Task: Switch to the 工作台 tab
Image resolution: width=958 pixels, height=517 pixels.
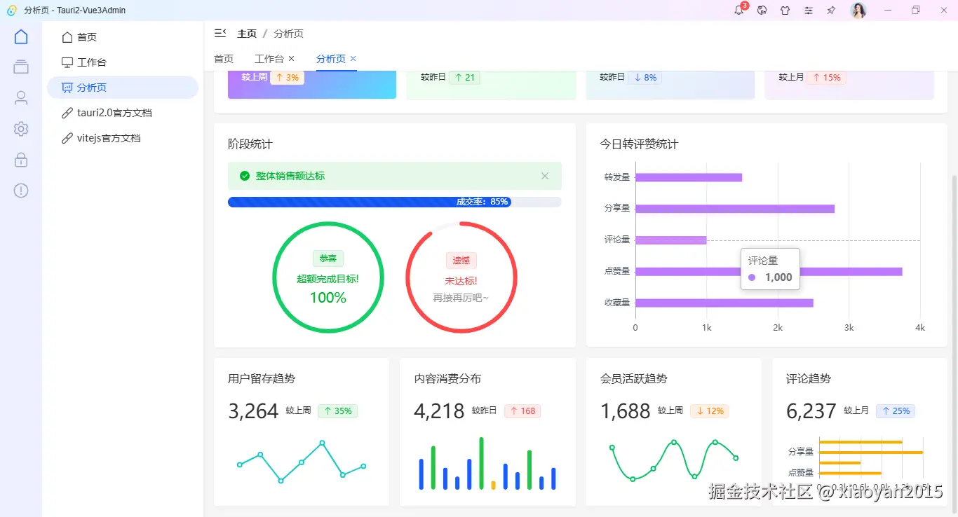Action: [269, 59]
